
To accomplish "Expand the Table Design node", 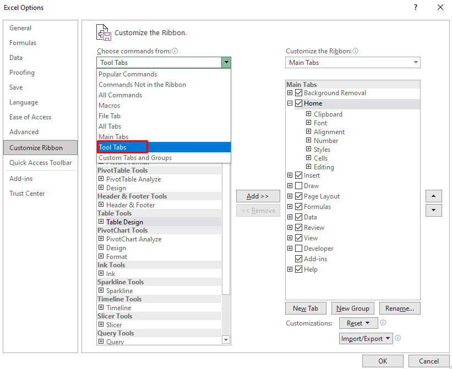I will [x=101, y=222].
